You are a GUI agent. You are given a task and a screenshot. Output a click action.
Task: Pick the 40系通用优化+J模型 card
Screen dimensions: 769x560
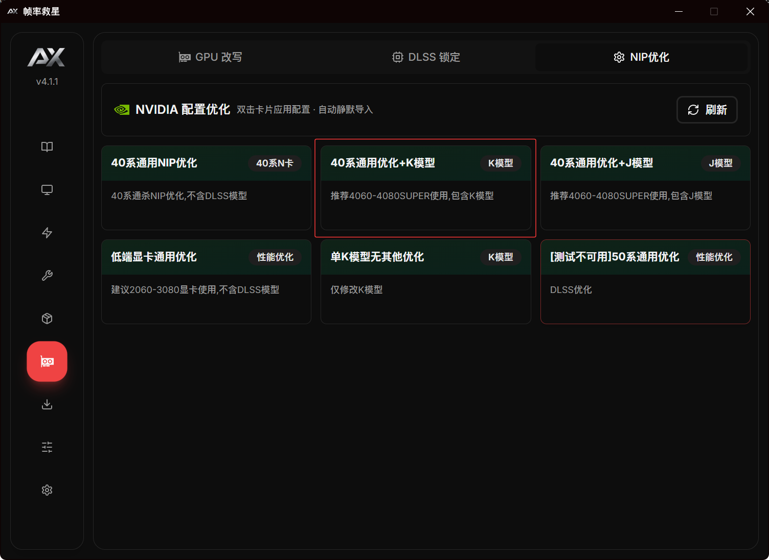pyautogui.click(x=645, y=188)
